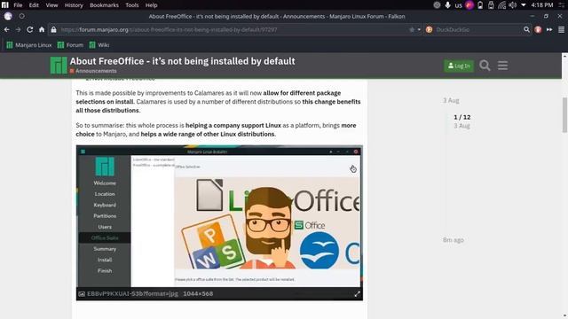The height and width of the screenshot is (319, 568).
Task: Open the View menu
Action: [51, 5]
